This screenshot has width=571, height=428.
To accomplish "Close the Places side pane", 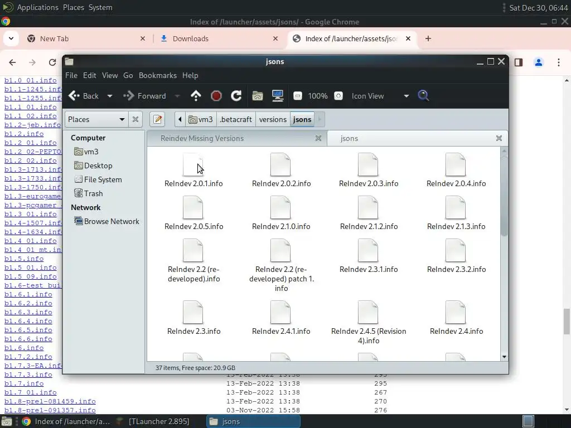I will (135, 119).
